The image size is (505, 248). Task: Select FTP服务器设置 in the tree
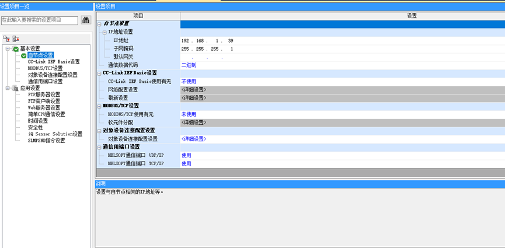coord(44,95)
